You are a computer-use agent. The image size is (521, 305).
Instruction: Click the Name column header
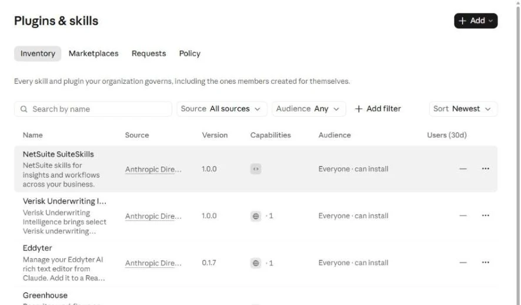click(x=32, y=135)
